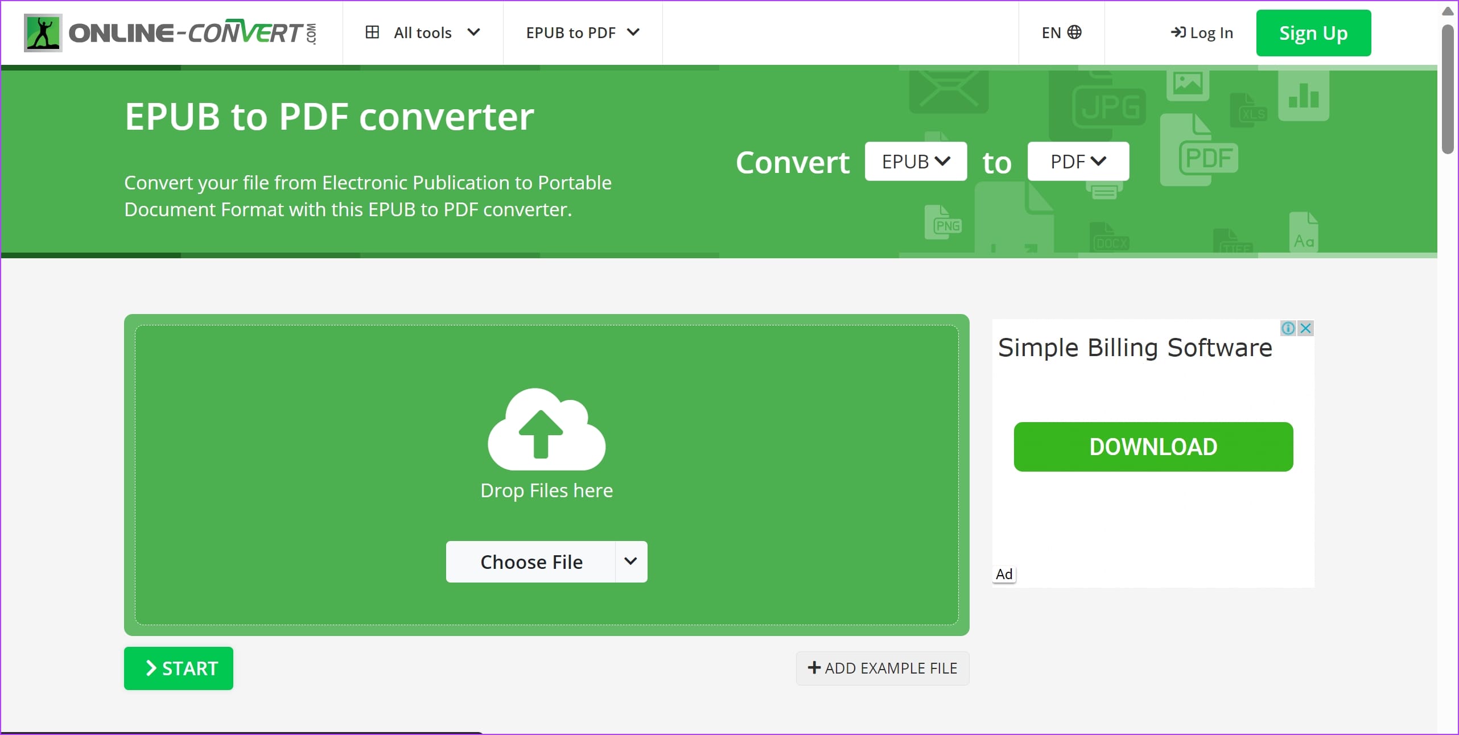Click the globe icon next to EN
This screenshot has width=1459, height=735.
1075,32
